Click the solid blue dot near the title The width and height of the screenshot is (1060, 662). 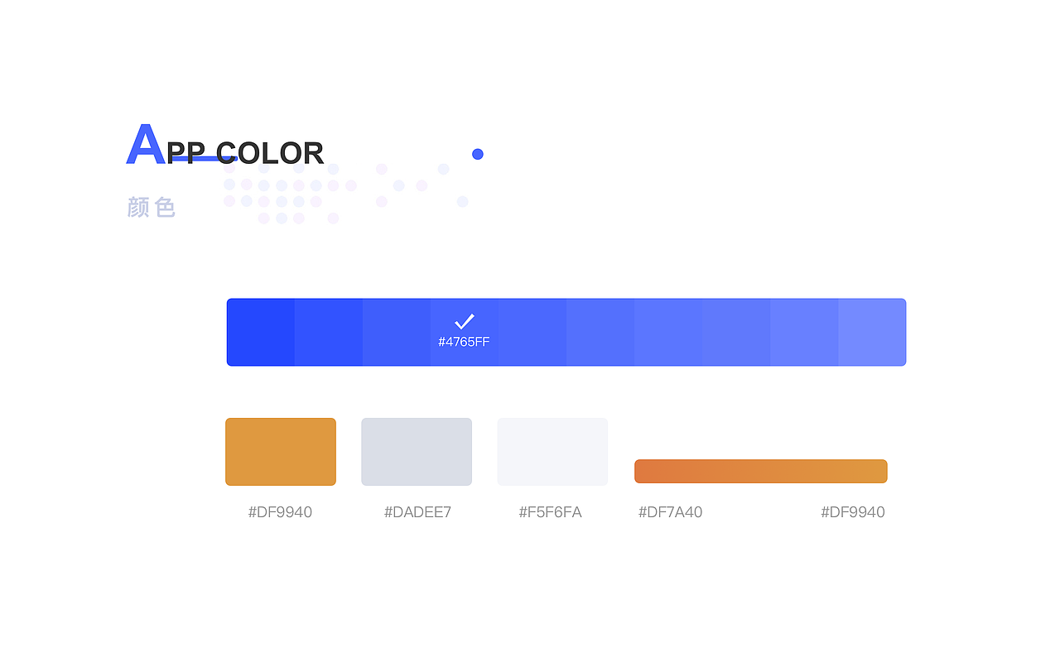tap(478, 154)
